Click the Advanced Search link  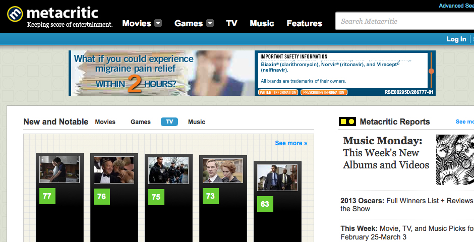click(x=456, y=6)
